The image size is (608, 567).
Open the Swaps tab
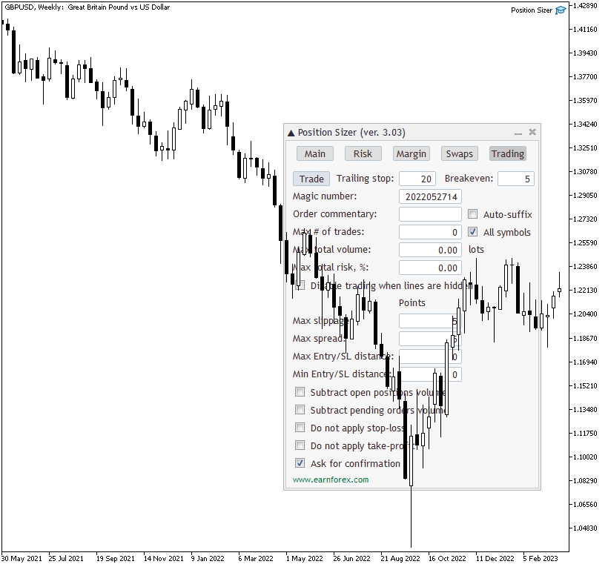[459, 153]
